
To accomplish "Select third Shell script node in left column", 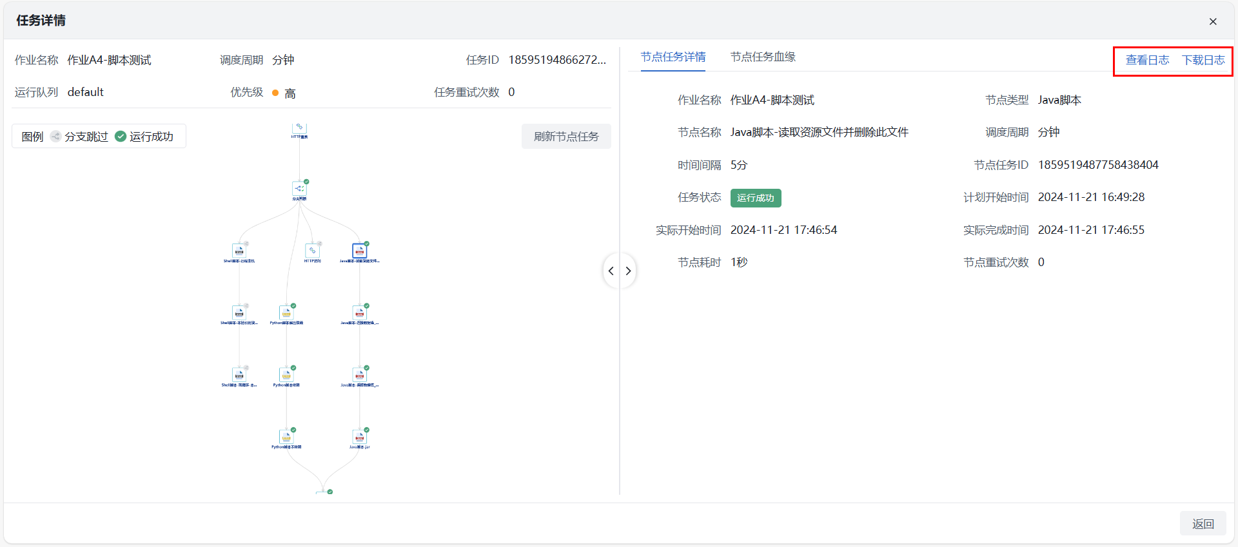I will (x=239, y=374).
